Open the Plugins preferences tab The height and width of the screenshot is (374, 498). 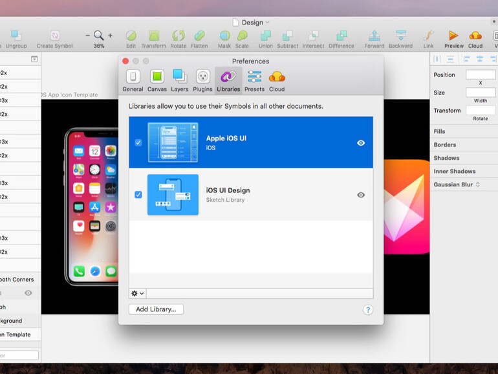click(202, 81)
